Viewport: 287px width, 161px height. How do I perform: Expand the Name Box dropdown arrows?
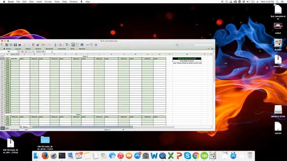click(x=18, y=52)
